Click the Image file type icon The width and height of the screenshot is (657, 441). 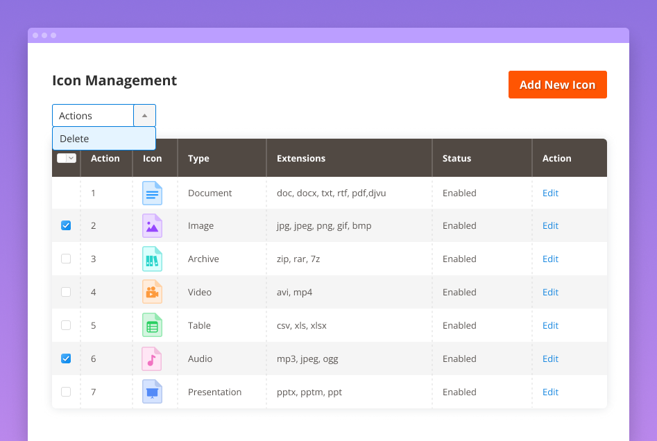point(153,225)
